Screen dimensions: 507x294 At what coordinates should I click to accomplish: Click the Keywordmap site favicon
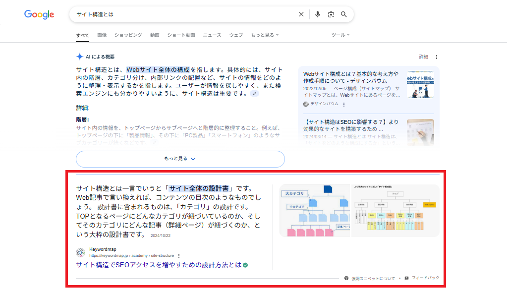click(80, 252)
